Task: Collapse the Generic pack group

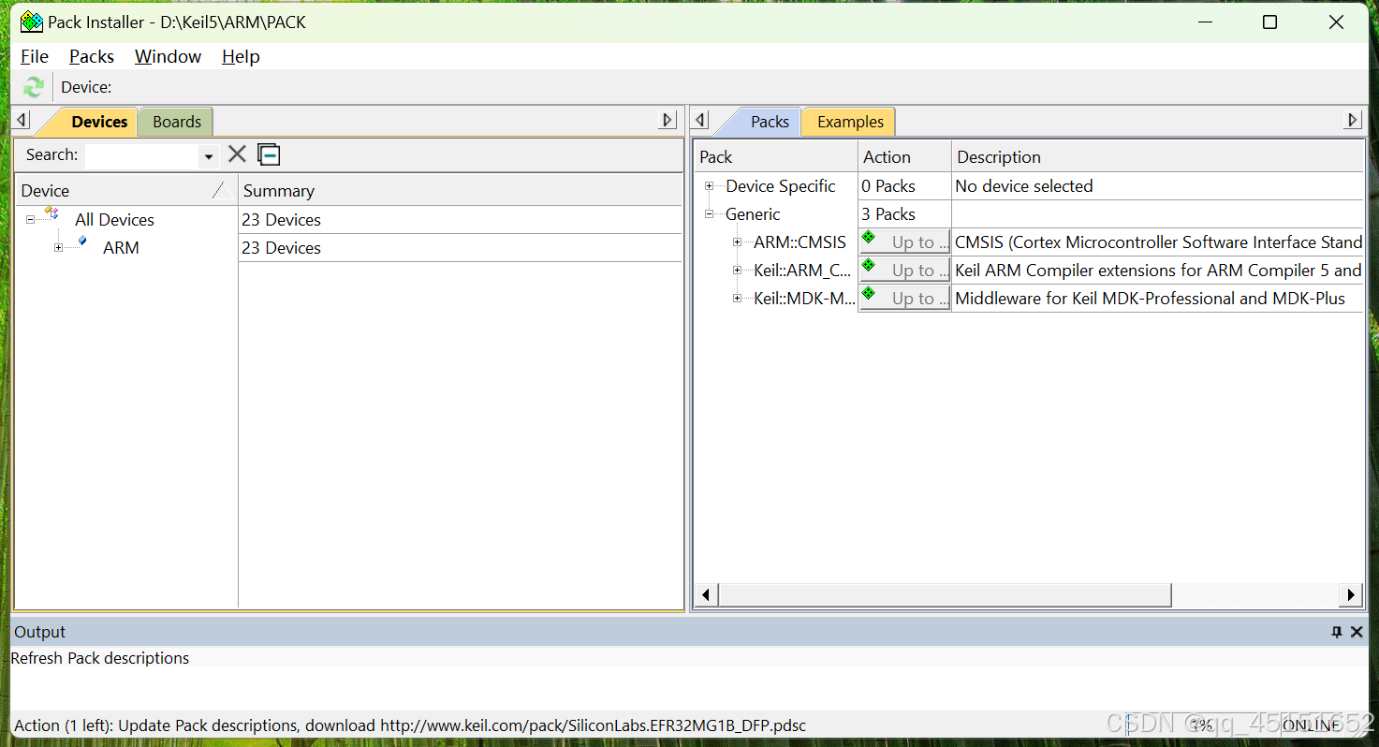Action: 710,214
